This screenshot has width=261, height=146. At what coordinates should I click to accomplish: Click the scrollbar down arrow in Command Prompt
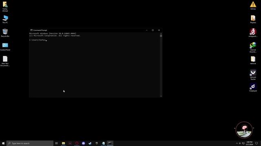click(x=161, y=96)
